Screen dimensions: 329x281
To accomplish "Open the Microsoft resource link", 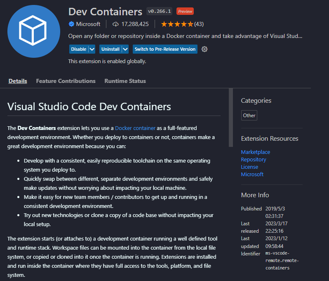I will [252, 174].
